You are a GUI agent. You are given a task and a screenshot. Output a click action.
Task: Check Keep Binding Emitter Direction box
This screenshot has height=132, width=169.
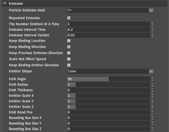click(69, 65)
